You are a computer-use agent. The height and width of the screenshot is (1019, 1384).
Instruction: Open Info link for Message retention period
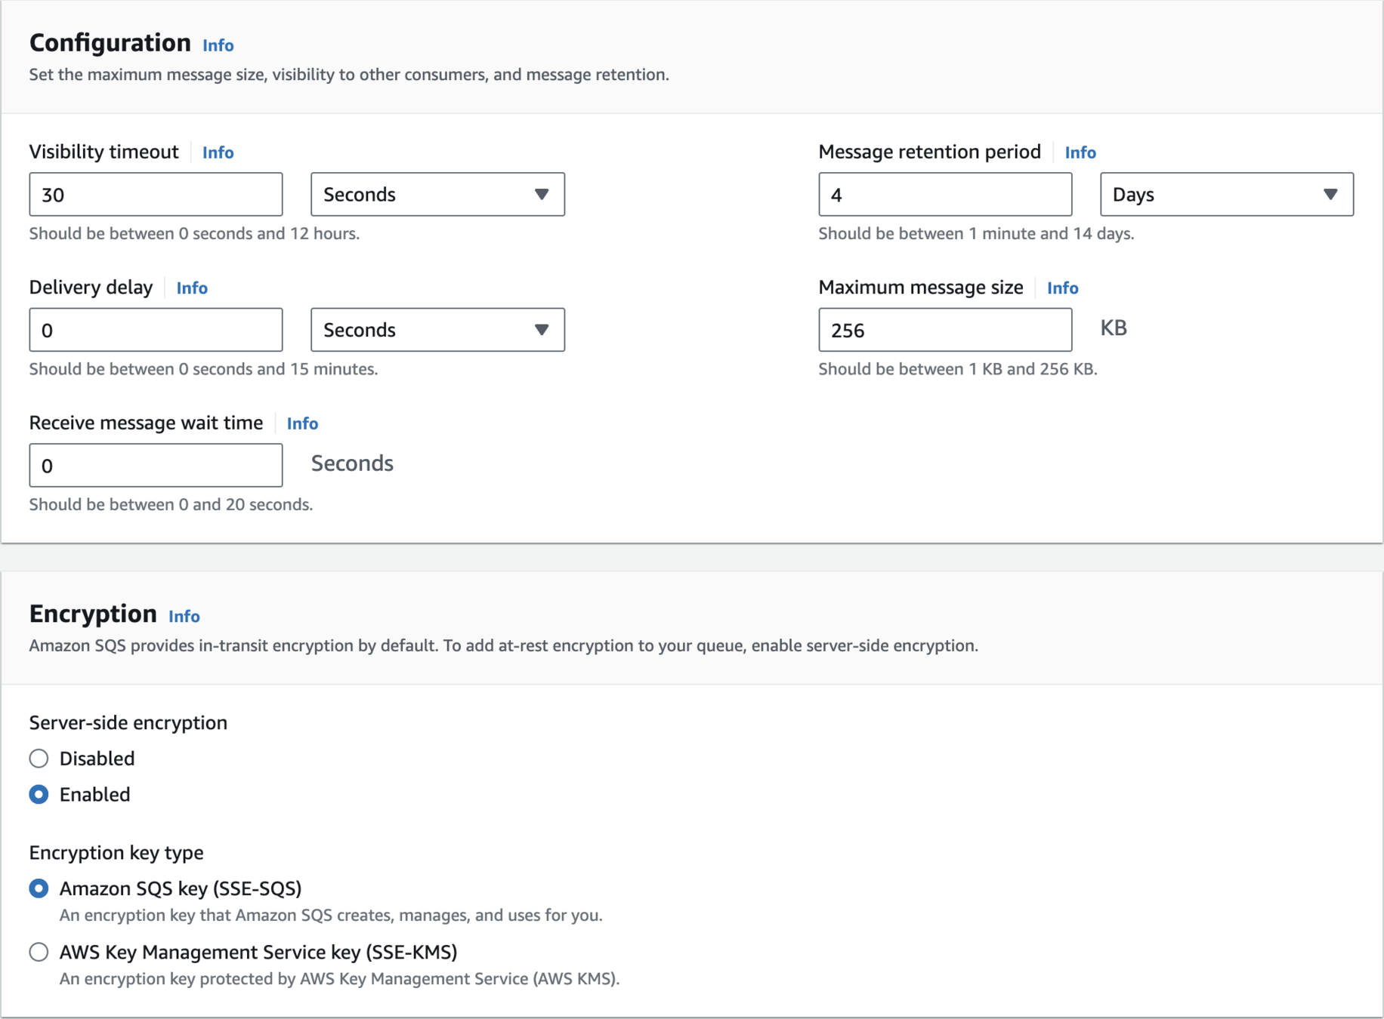tap(1080, 152)
